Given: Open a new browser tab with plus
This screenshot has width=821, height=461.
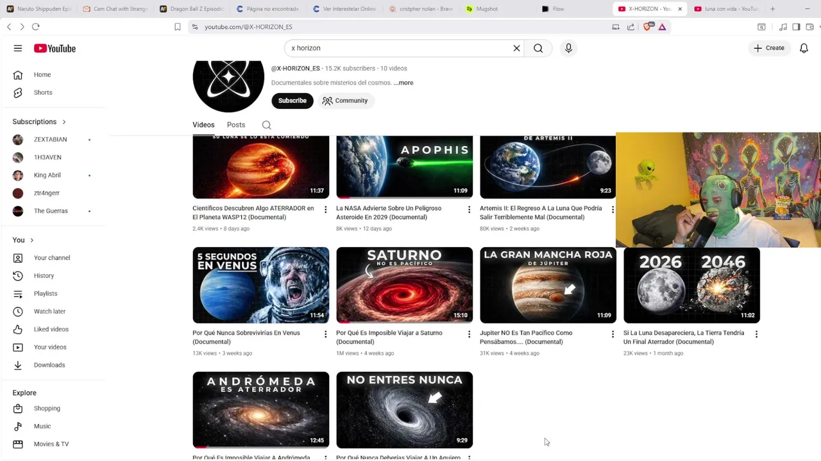Looking at the screenshot, I should [772, 9].
